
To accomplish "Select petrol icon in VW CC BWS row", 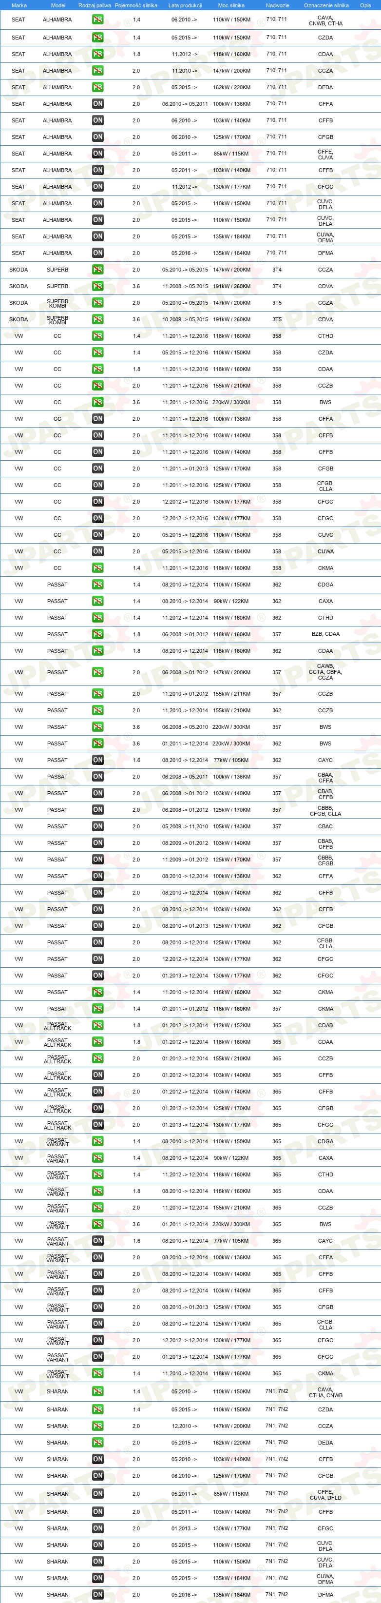I will pyautogui.click(x=97, y=402).
